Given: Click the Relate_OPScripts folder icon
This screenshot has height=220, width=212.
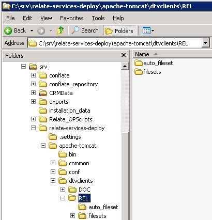Looking at the screenshot, I should coord(43,119).
